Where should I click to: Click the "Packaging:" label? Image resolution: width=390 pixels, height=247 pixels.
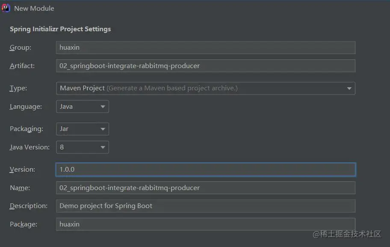pyautogui.click(x=26, y=129)
